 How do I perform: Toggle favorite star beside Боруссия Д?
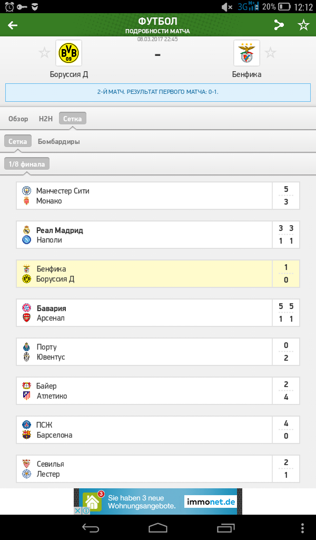(x=44, y=53)
